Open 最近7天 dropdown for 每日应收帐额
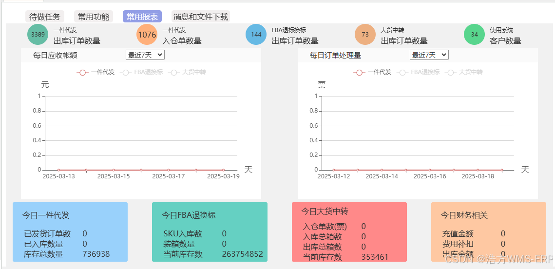The height and width of the screenshot is (269, 555). click(x=145, y=55)
